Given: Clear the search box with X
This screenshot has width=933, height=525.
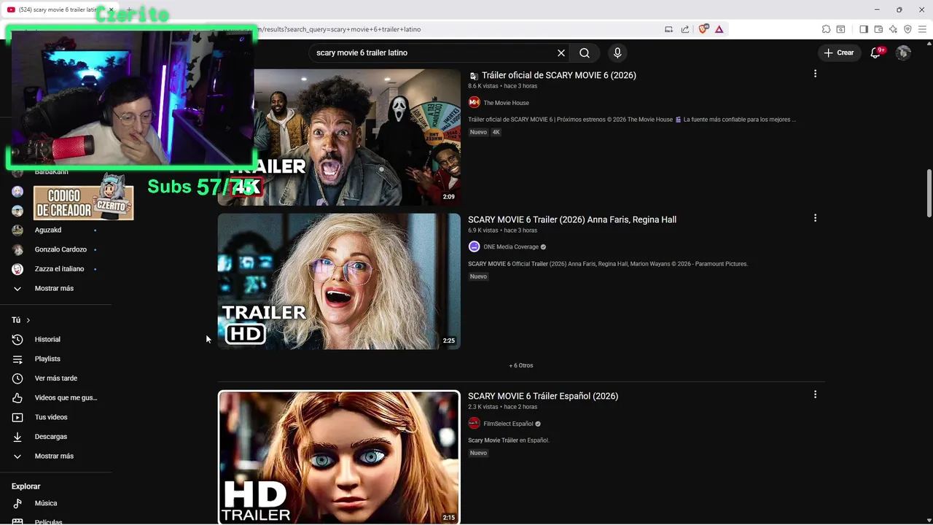Looking at the screenshot, I should point(561,52).
